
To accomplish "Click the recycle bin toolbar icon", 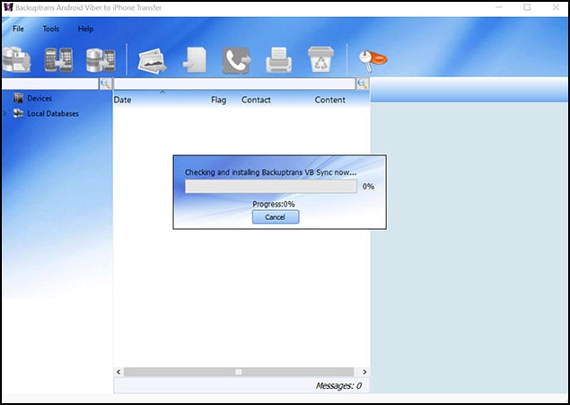I will (x=320, y=59).
